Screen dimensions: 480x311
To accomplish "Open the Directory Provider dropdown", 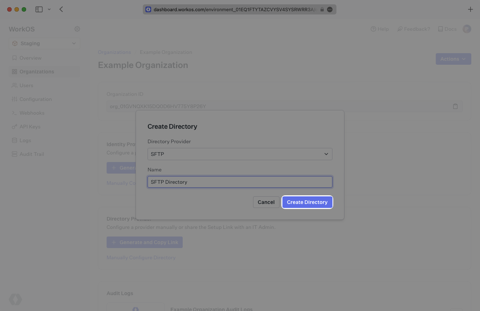I will click(x=240, y=154).
